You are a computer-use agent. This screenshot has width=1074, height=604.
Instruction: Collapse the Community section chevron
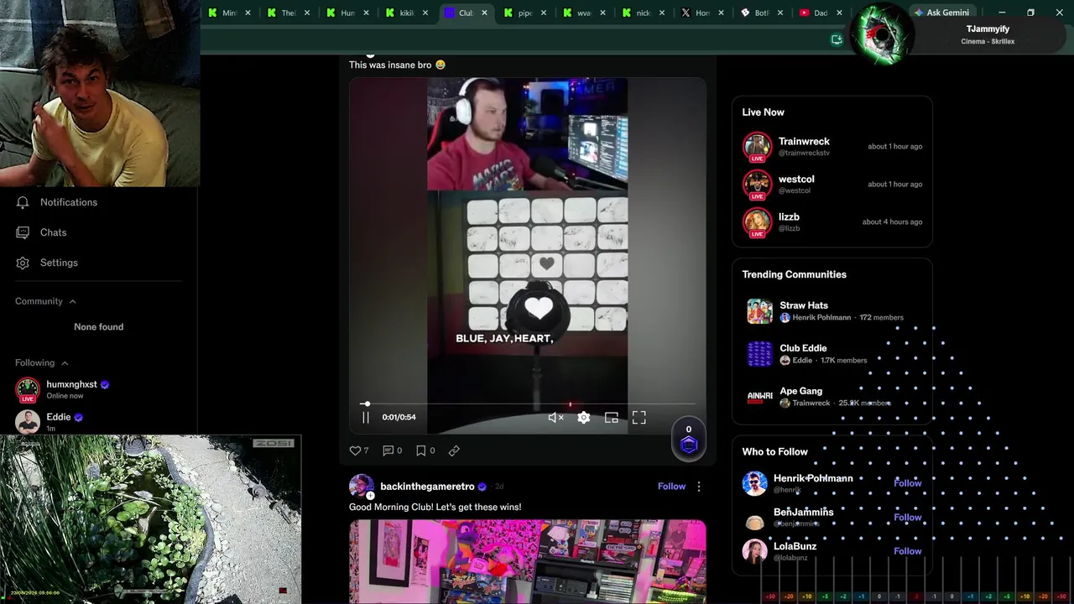pos(72,301)
